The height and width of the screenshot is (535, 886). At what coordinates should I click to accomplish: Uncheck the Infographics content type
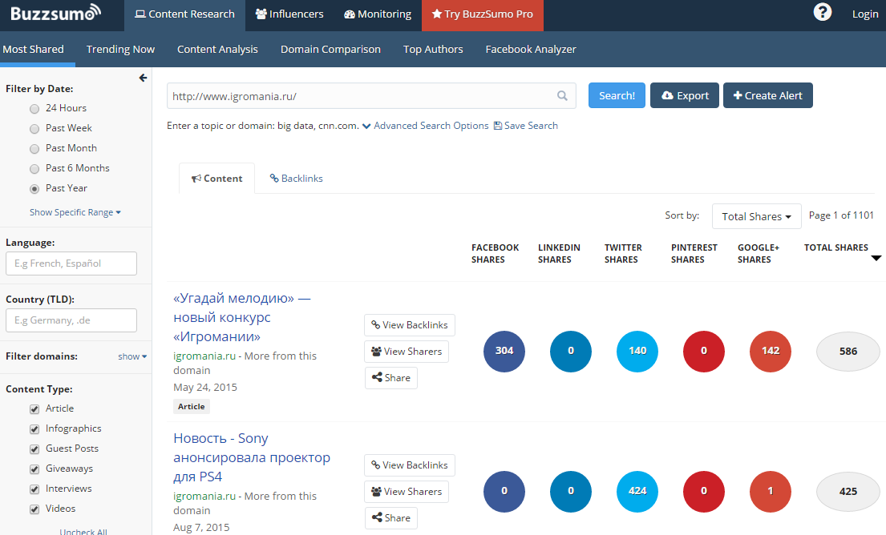point(34,429)
